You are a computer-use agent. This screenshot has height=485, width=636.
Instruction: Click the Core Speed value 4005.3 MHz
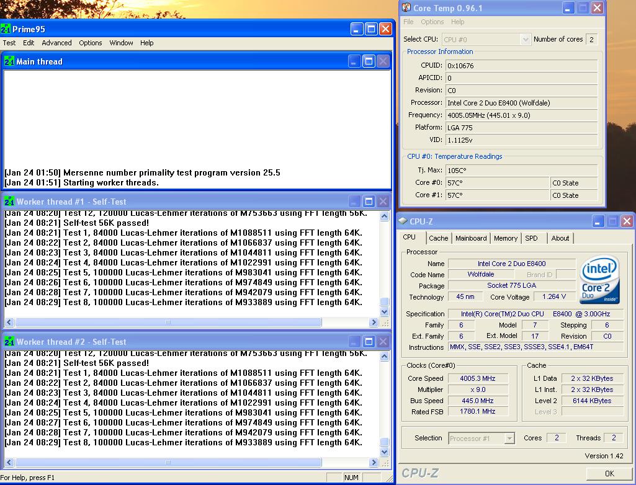478,378
